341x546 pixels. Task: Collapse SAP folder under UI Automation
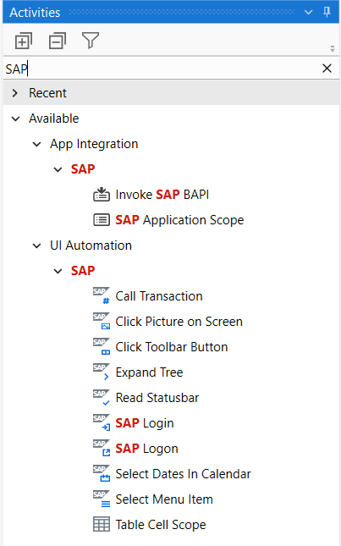[x=58, y=271]
